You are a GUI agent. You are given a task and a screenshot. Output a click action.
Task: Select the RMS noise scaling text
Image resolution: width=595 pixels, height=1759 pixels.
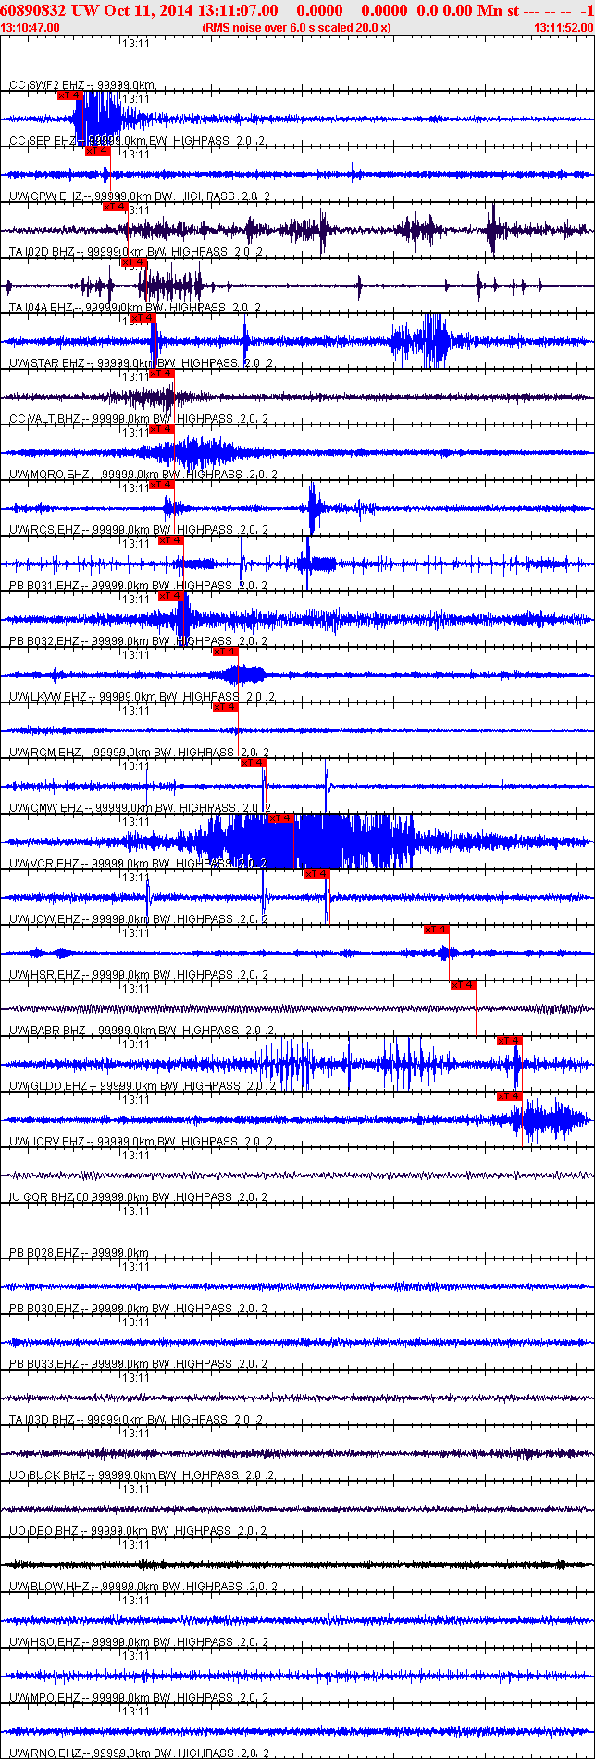[296, 28]
